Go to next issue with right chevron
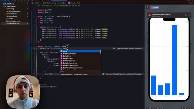 click(192, 3)
